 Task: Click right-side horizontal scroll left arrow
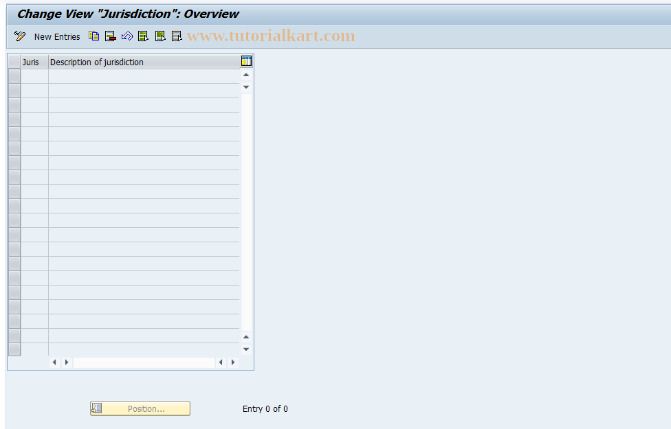pyautogui.click(x=221, y=362)
